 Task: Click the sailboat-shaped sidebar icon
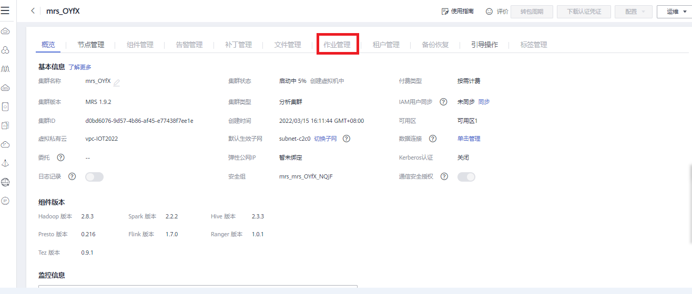point(5,163)
